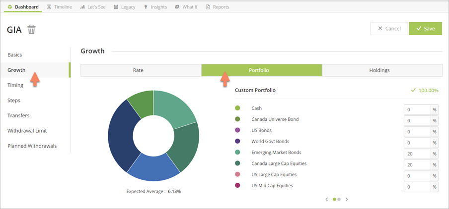Open Basics in the side menu
This screenshot has width=449, height=209.
(15, 55)
